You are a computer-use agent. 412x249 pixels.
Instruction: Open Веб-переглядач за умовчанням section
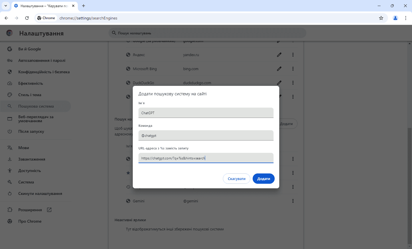(35, 119)
